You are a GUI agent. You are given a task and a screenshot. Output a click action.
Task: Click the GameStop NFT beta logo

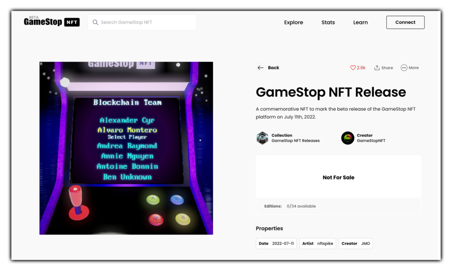[51, 22]
